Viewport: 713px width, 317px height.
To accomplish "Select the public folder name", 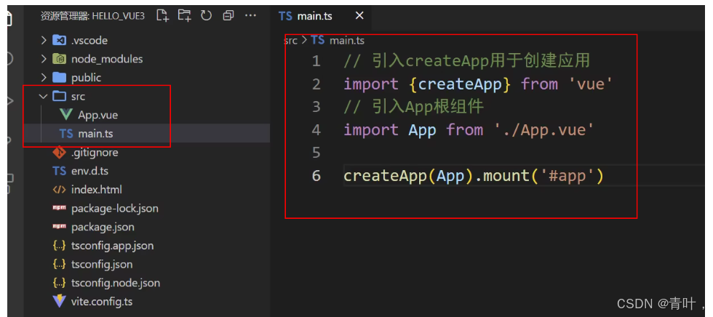I will 86,78.
